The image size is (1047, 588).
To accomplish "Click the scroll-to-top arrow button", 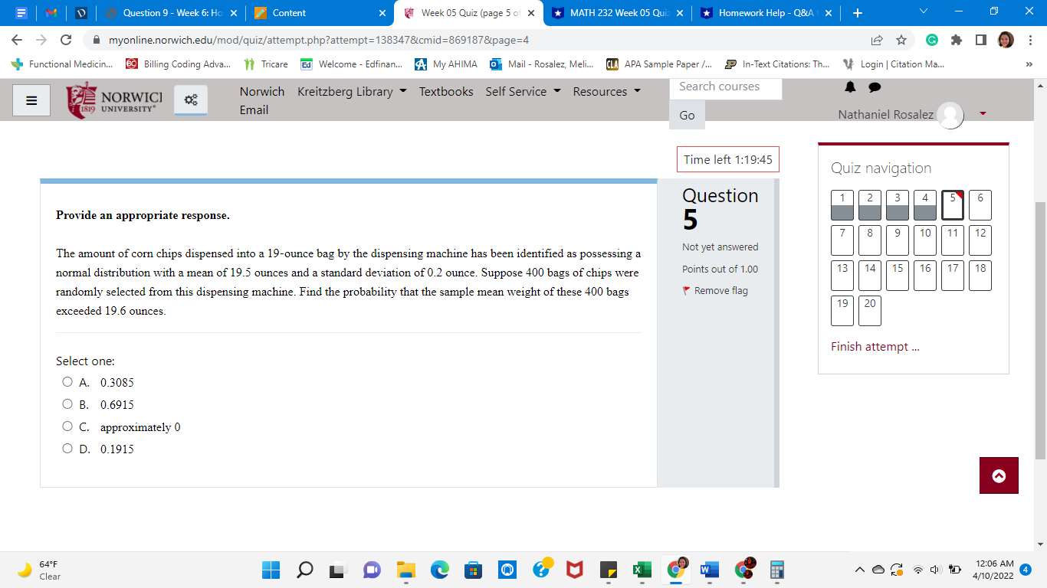I will point(999,475).
